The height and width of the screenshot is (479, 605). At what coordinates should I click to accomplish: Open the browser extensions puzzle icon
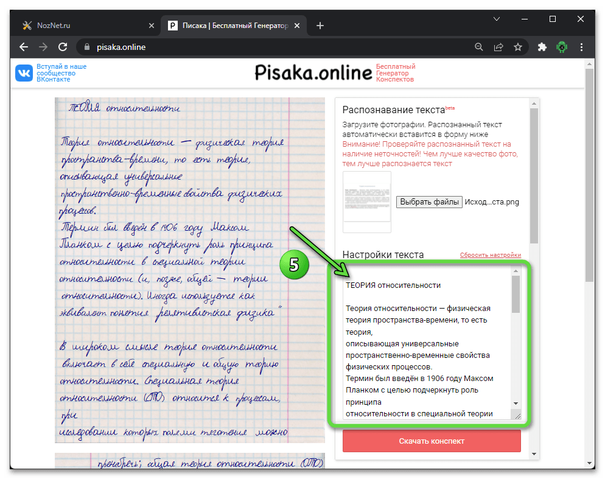click(542, 47)
